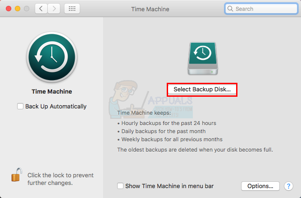This screenshot has width=301, height=198.
Task: Click the forward navigation arrow
Action: [x=54, y=9]
